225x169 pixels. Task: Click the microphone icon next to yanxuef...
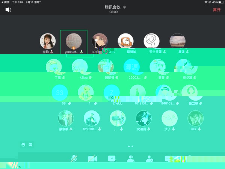click(x=82, y=52)
